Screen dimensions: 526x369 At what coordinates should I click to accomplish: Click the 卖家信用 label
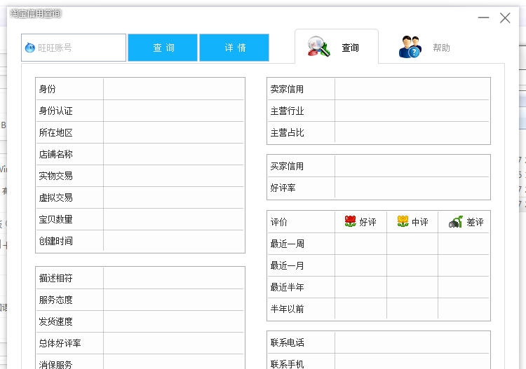(287, 89)
